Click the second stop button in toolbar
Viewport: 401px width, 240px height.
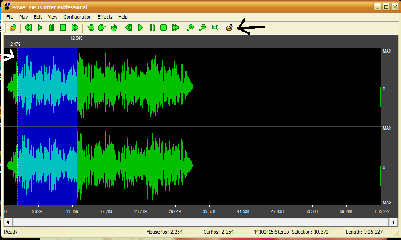coord(164,28)
